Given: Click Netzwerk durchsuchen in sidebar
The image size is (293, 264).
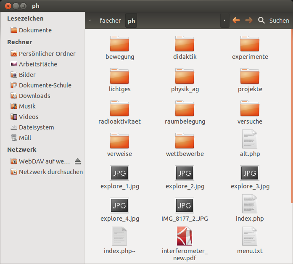Looking at the screenshot, I should [50, 172].
